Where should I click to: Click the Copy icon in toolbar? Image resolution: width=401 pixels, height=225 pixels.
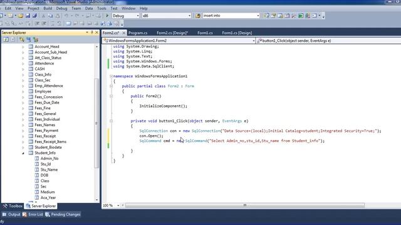click(x=50, y=16)
